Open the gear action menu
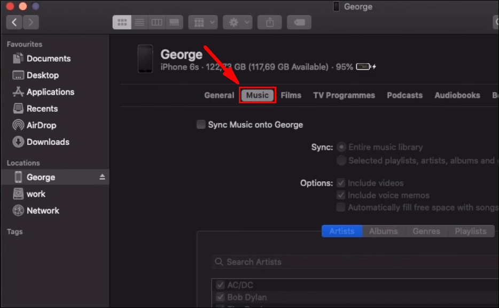The width and height of the screenshot is (499, 308). click(238, 22)
